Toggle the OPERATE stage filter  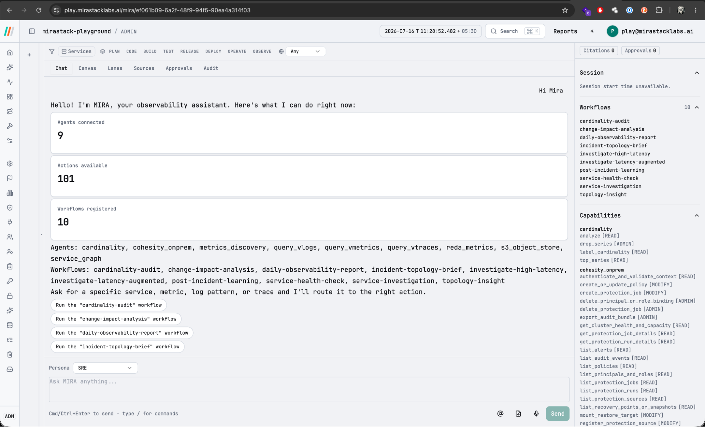[x=237, y=51]
